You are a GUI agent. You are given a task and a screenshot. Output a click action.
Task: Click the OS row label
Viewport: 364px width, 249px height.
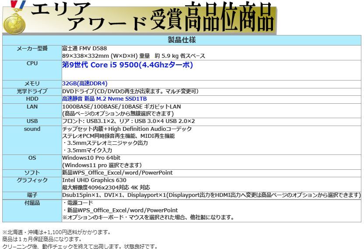pos(32,158)
